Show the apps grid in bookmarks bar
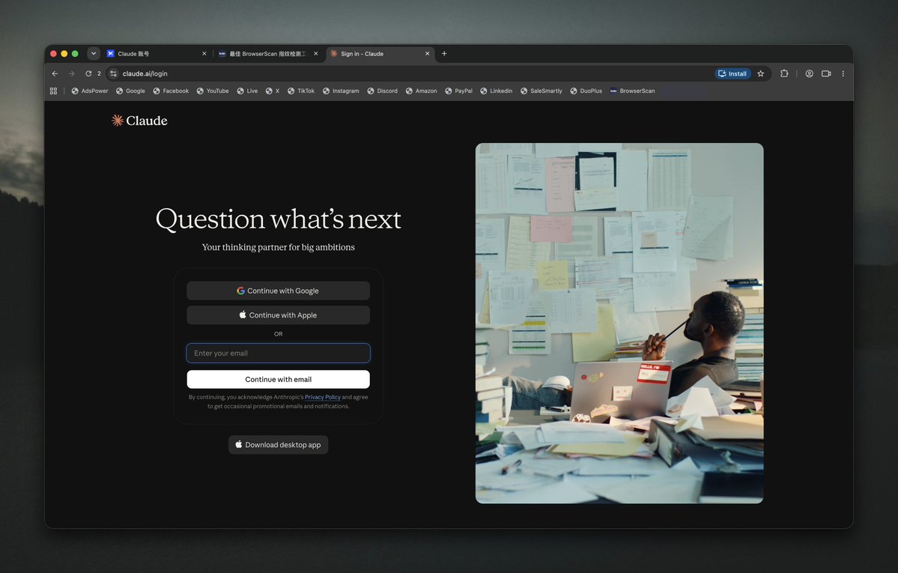This screenshot has height=573, width=898. pyautogui.click(x=53, y=91)
